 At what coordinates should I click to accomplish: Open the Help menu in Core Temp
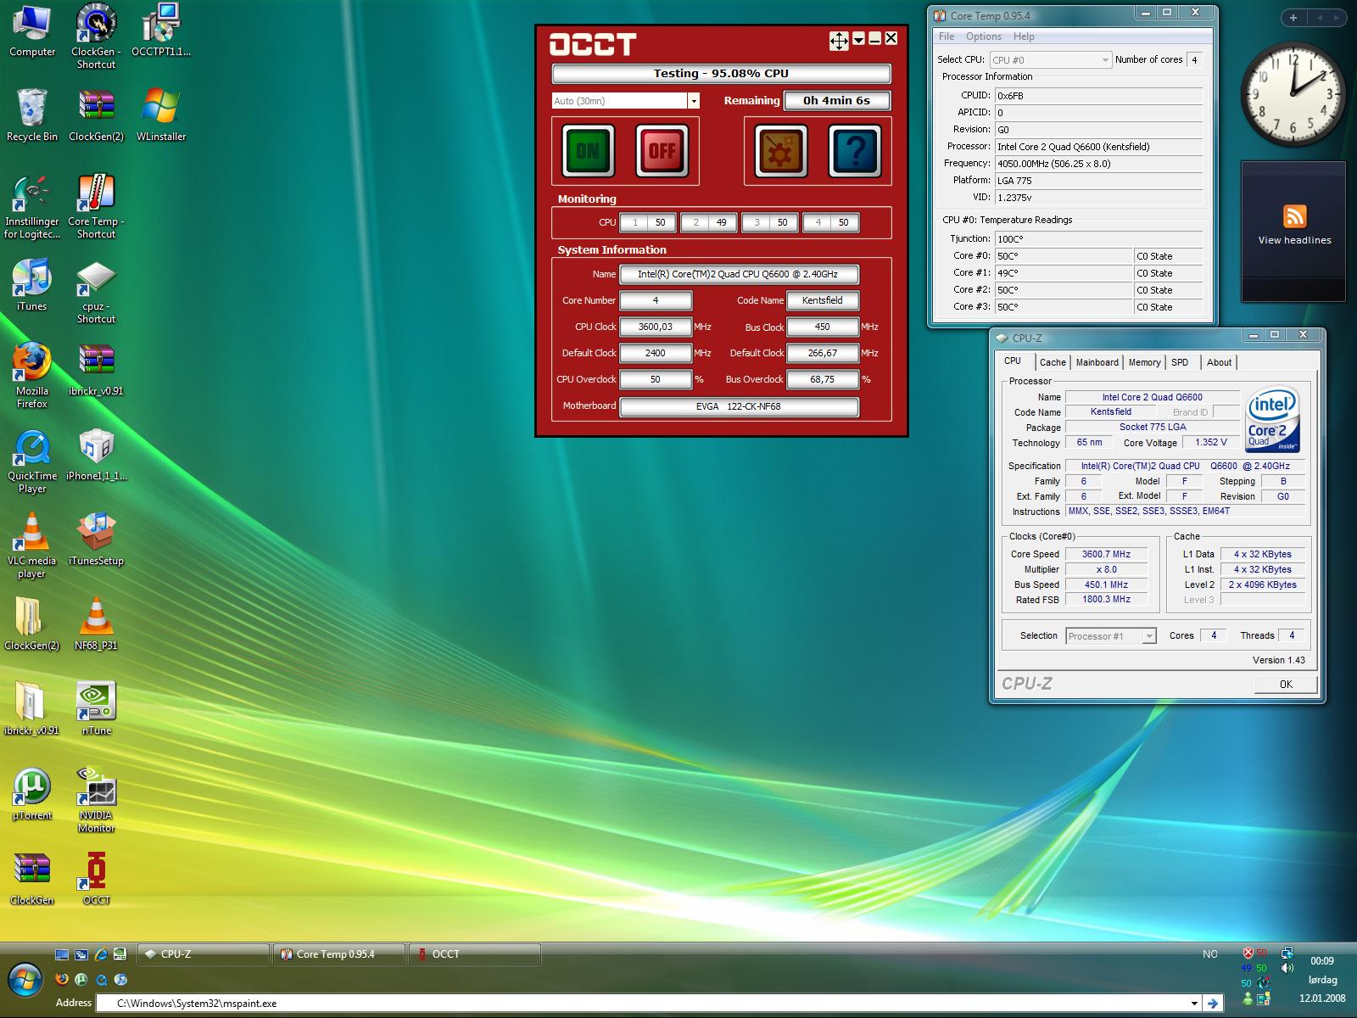pyautogui.click(x=1024, y=36)
